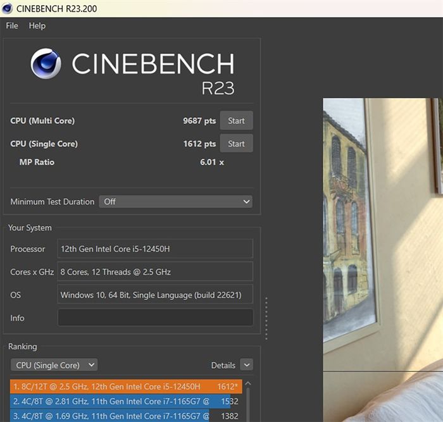Image resolution: width=443 pixels, height=422 pixels.
Task: Click the Your System section heading
Action: (30, 228)
